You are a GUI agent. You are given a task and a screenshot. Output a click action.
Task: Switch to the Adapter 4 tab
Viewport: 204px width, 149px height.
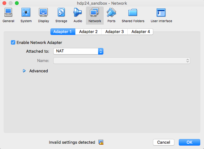[140, 32]
